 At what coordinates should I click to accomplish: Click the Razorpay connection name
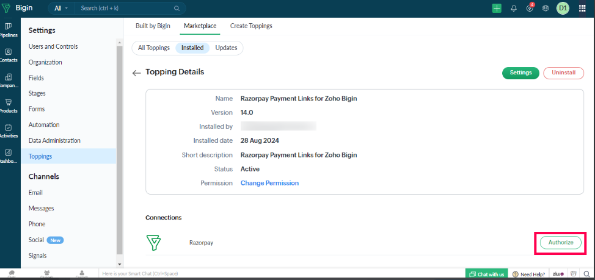point(201,243)
